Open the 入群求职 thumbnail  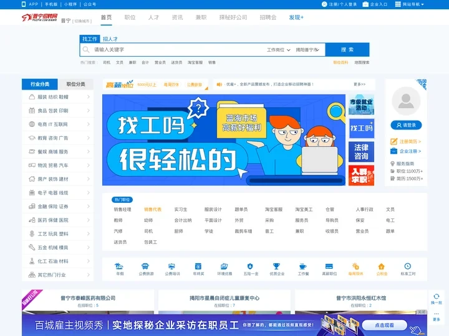click(361, 175)
